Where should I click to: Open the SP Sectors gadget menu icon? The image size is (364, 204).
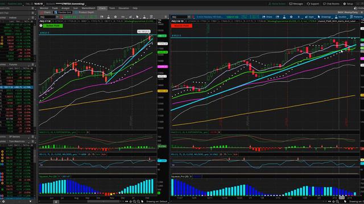pyautogui.click(x=33, y=137)
